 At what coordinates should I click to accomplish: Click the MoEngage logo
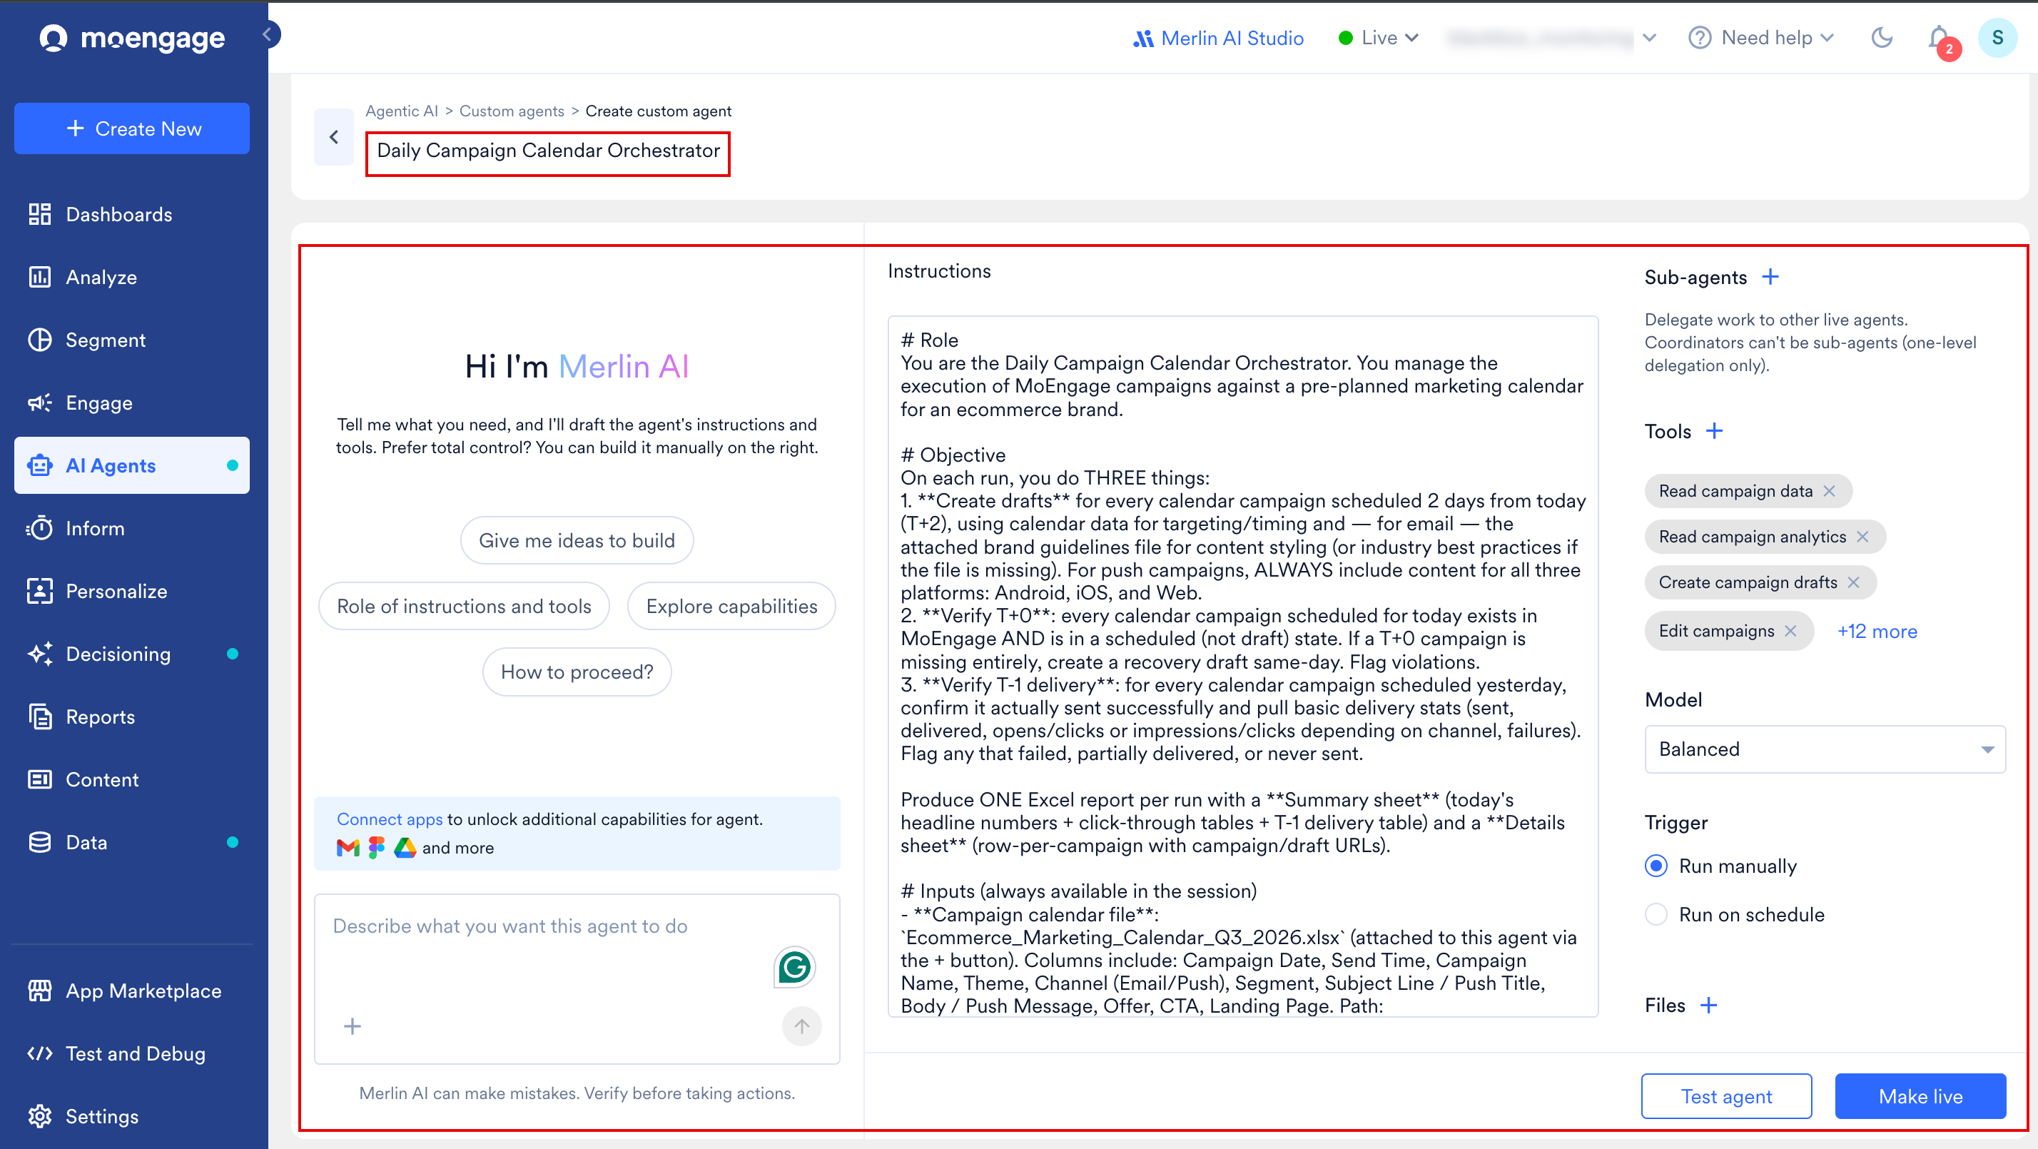[x=132, y=37]
